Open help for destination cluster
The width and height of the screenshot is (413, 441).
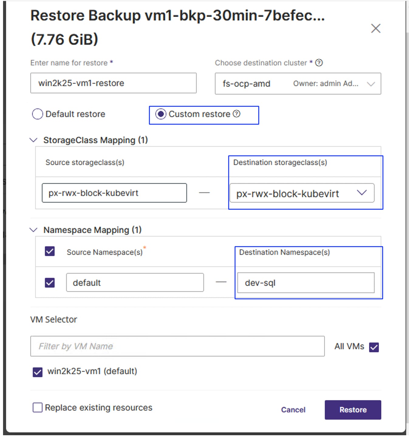pos(319,63)
